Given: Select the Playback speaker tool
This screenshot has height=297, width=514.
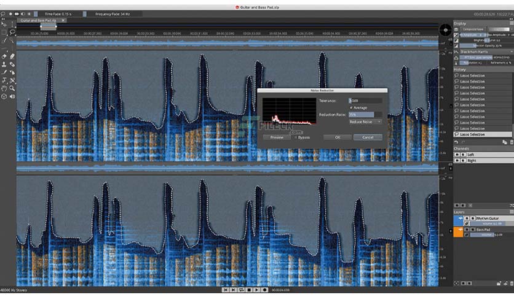Looking at the screenshot, I should coord(12,96).
